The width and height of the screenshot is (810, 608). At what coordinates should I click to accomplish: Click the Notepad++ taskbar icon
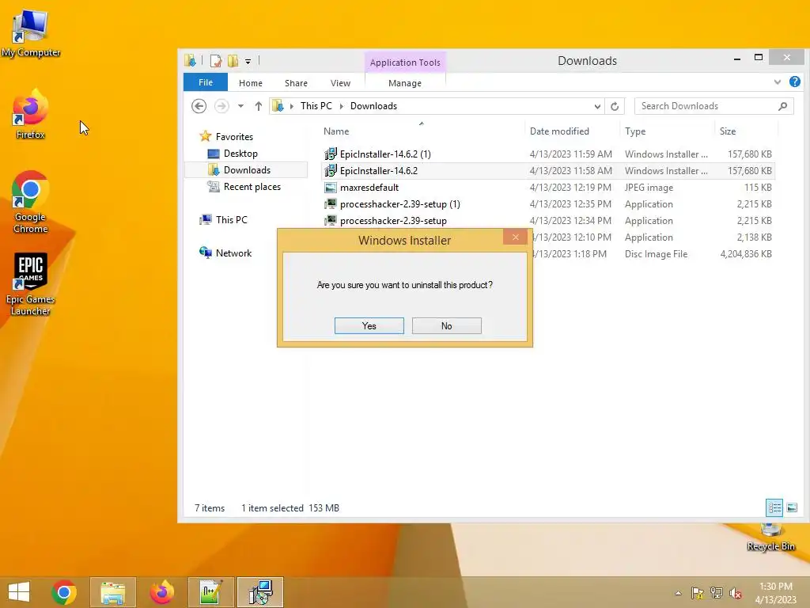click(211, 592)
